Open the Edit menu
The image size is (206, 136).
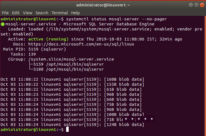pyautogui.click(x=16, y=13)
